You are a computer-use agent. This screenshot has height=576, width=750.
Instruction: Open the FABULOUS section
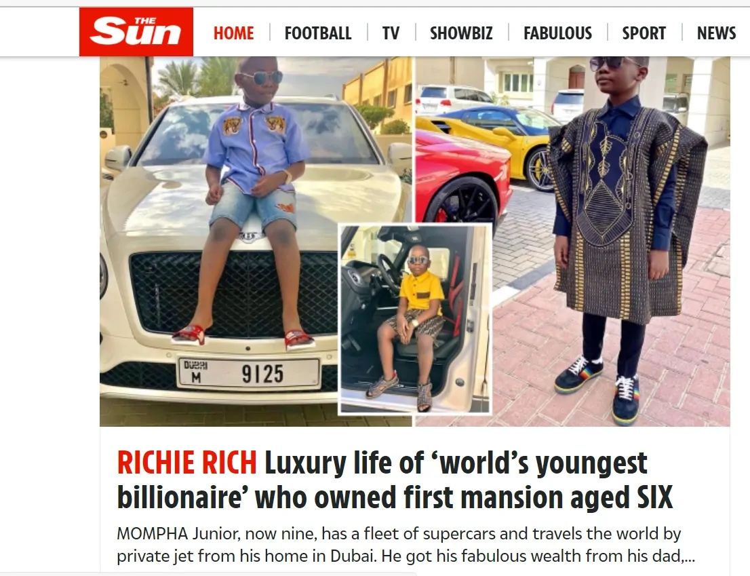tap(557, 33)
